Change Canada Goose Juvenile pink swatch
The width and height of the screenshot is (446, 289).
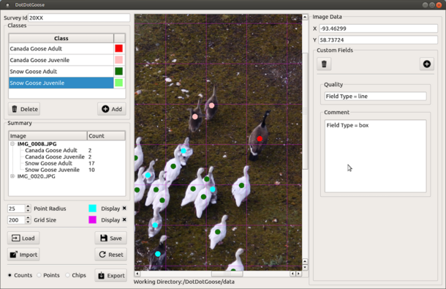click(x=119, y=60)
